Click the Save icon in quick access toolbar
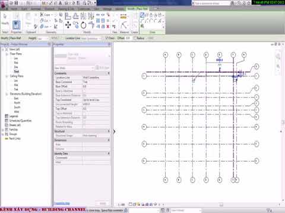The height and width of the screenshot is (213, 285). point(16,3)
